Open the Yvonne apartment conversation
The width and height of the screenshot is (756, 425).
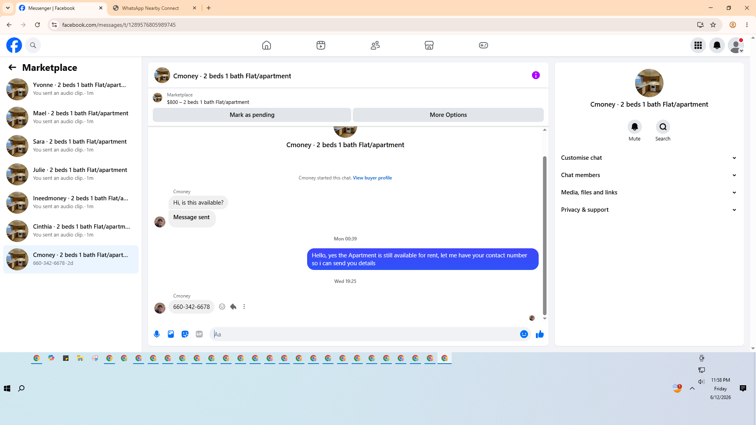(71, 89)
